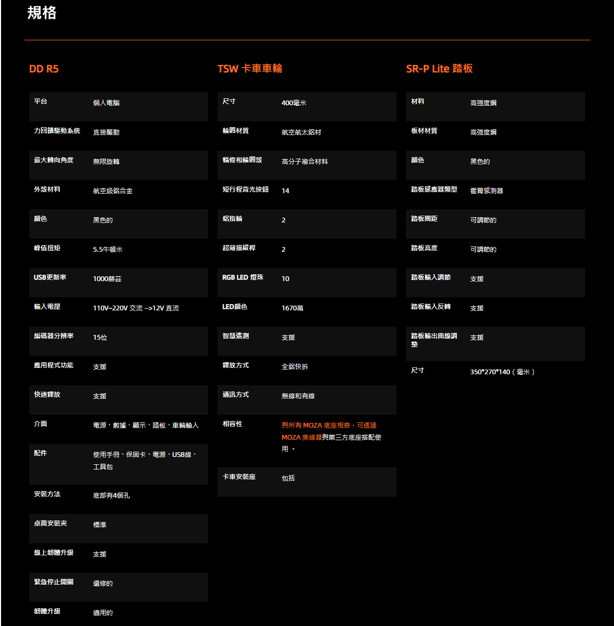This screenshot has height=626, width=614.
Task: Select the 智慧遙測 label
Action: tap(236, 336)
